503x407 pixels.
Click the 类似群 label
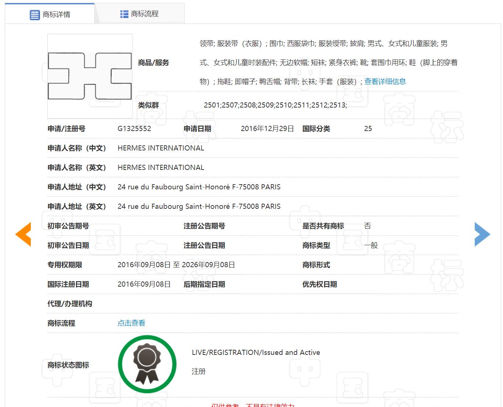[148, 105]
